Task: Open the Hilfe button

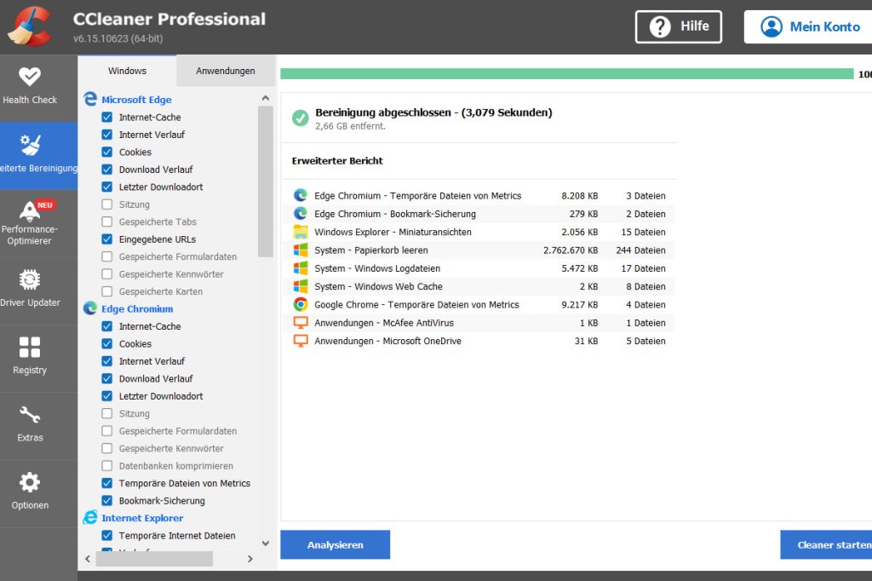Action: tap(679, 26)
